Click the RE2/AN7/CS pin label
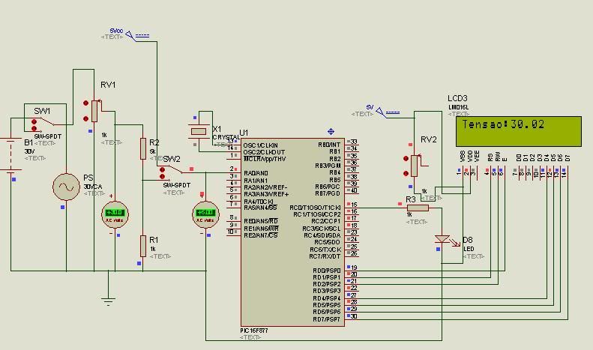This screenshot has width=593, height=350. click(x=261, y=235)
